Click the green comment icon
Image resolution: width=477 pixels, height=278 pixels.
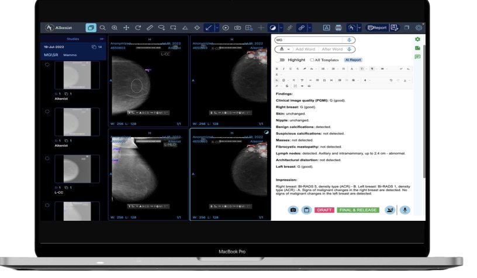[x=418, y=57]
